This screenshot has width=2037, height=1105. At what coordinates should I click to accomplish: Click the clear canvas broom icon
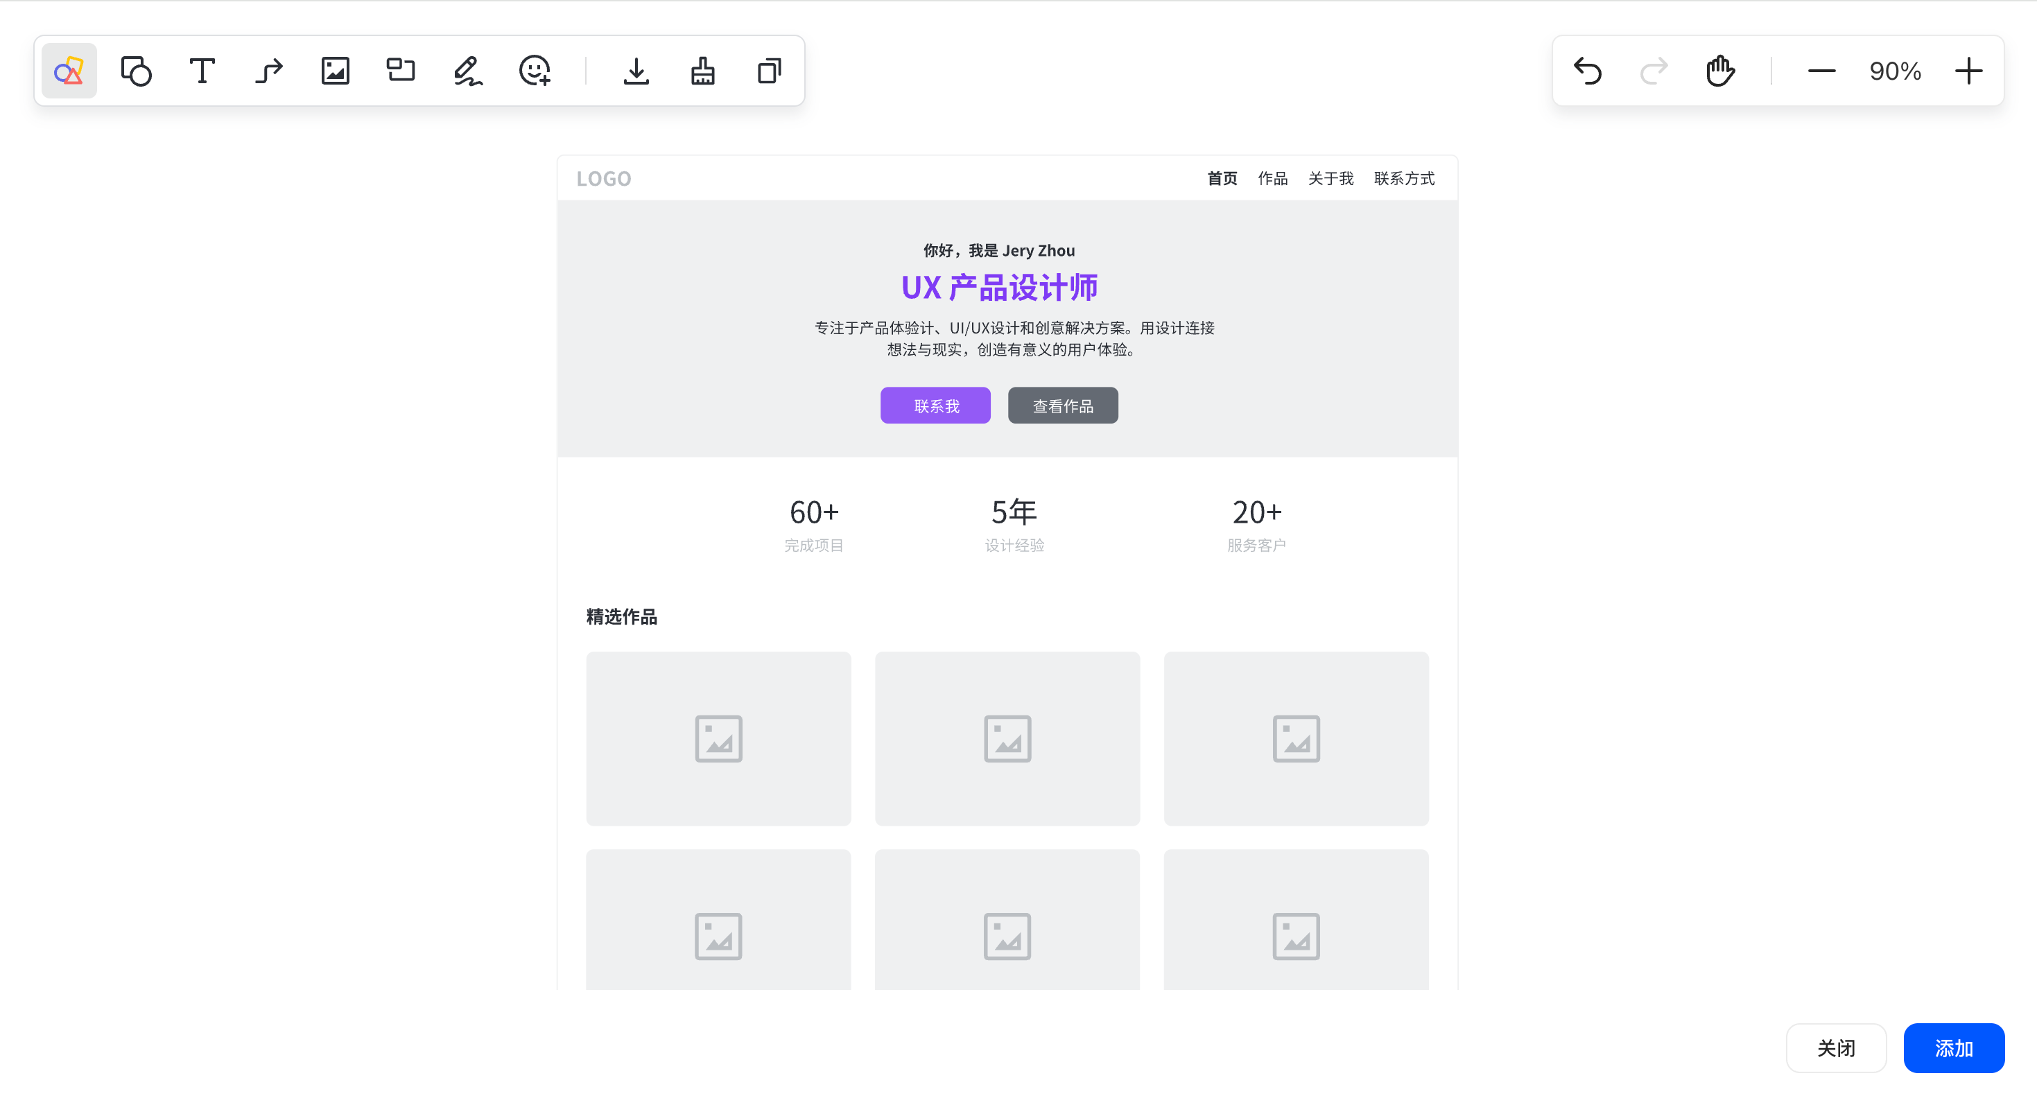pyautogui.click(x=702, y=71)
